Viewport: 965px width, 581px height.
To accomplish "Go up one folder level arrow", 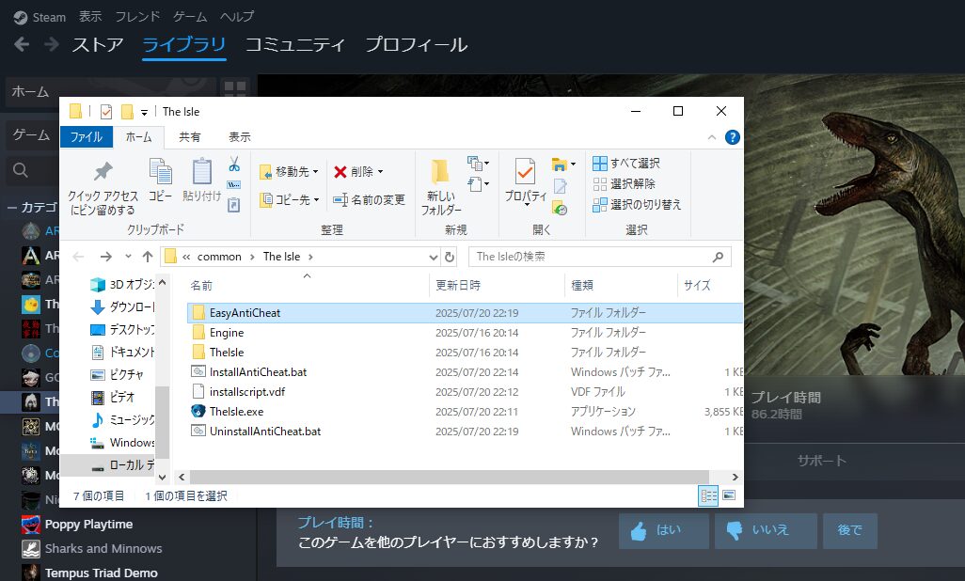I will [x=147, y=257].
